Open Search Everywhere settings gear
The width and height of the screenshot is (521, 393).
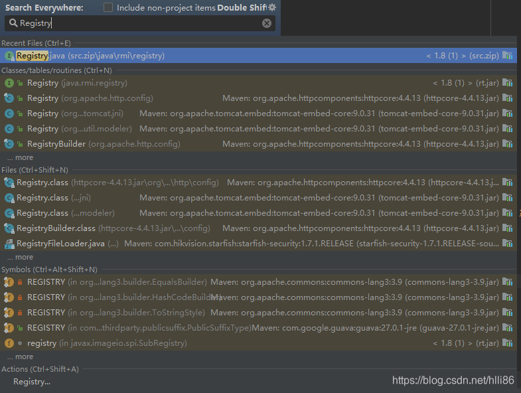(x=272, y=7)
